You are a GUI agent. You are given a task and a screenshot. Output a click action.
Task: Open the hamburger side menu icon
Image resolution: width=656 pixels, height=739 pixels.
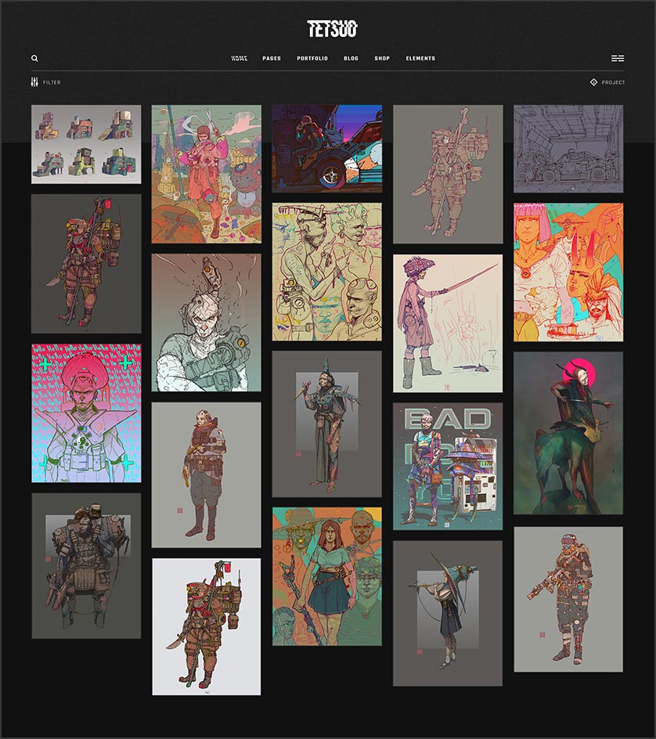[618, 59]
